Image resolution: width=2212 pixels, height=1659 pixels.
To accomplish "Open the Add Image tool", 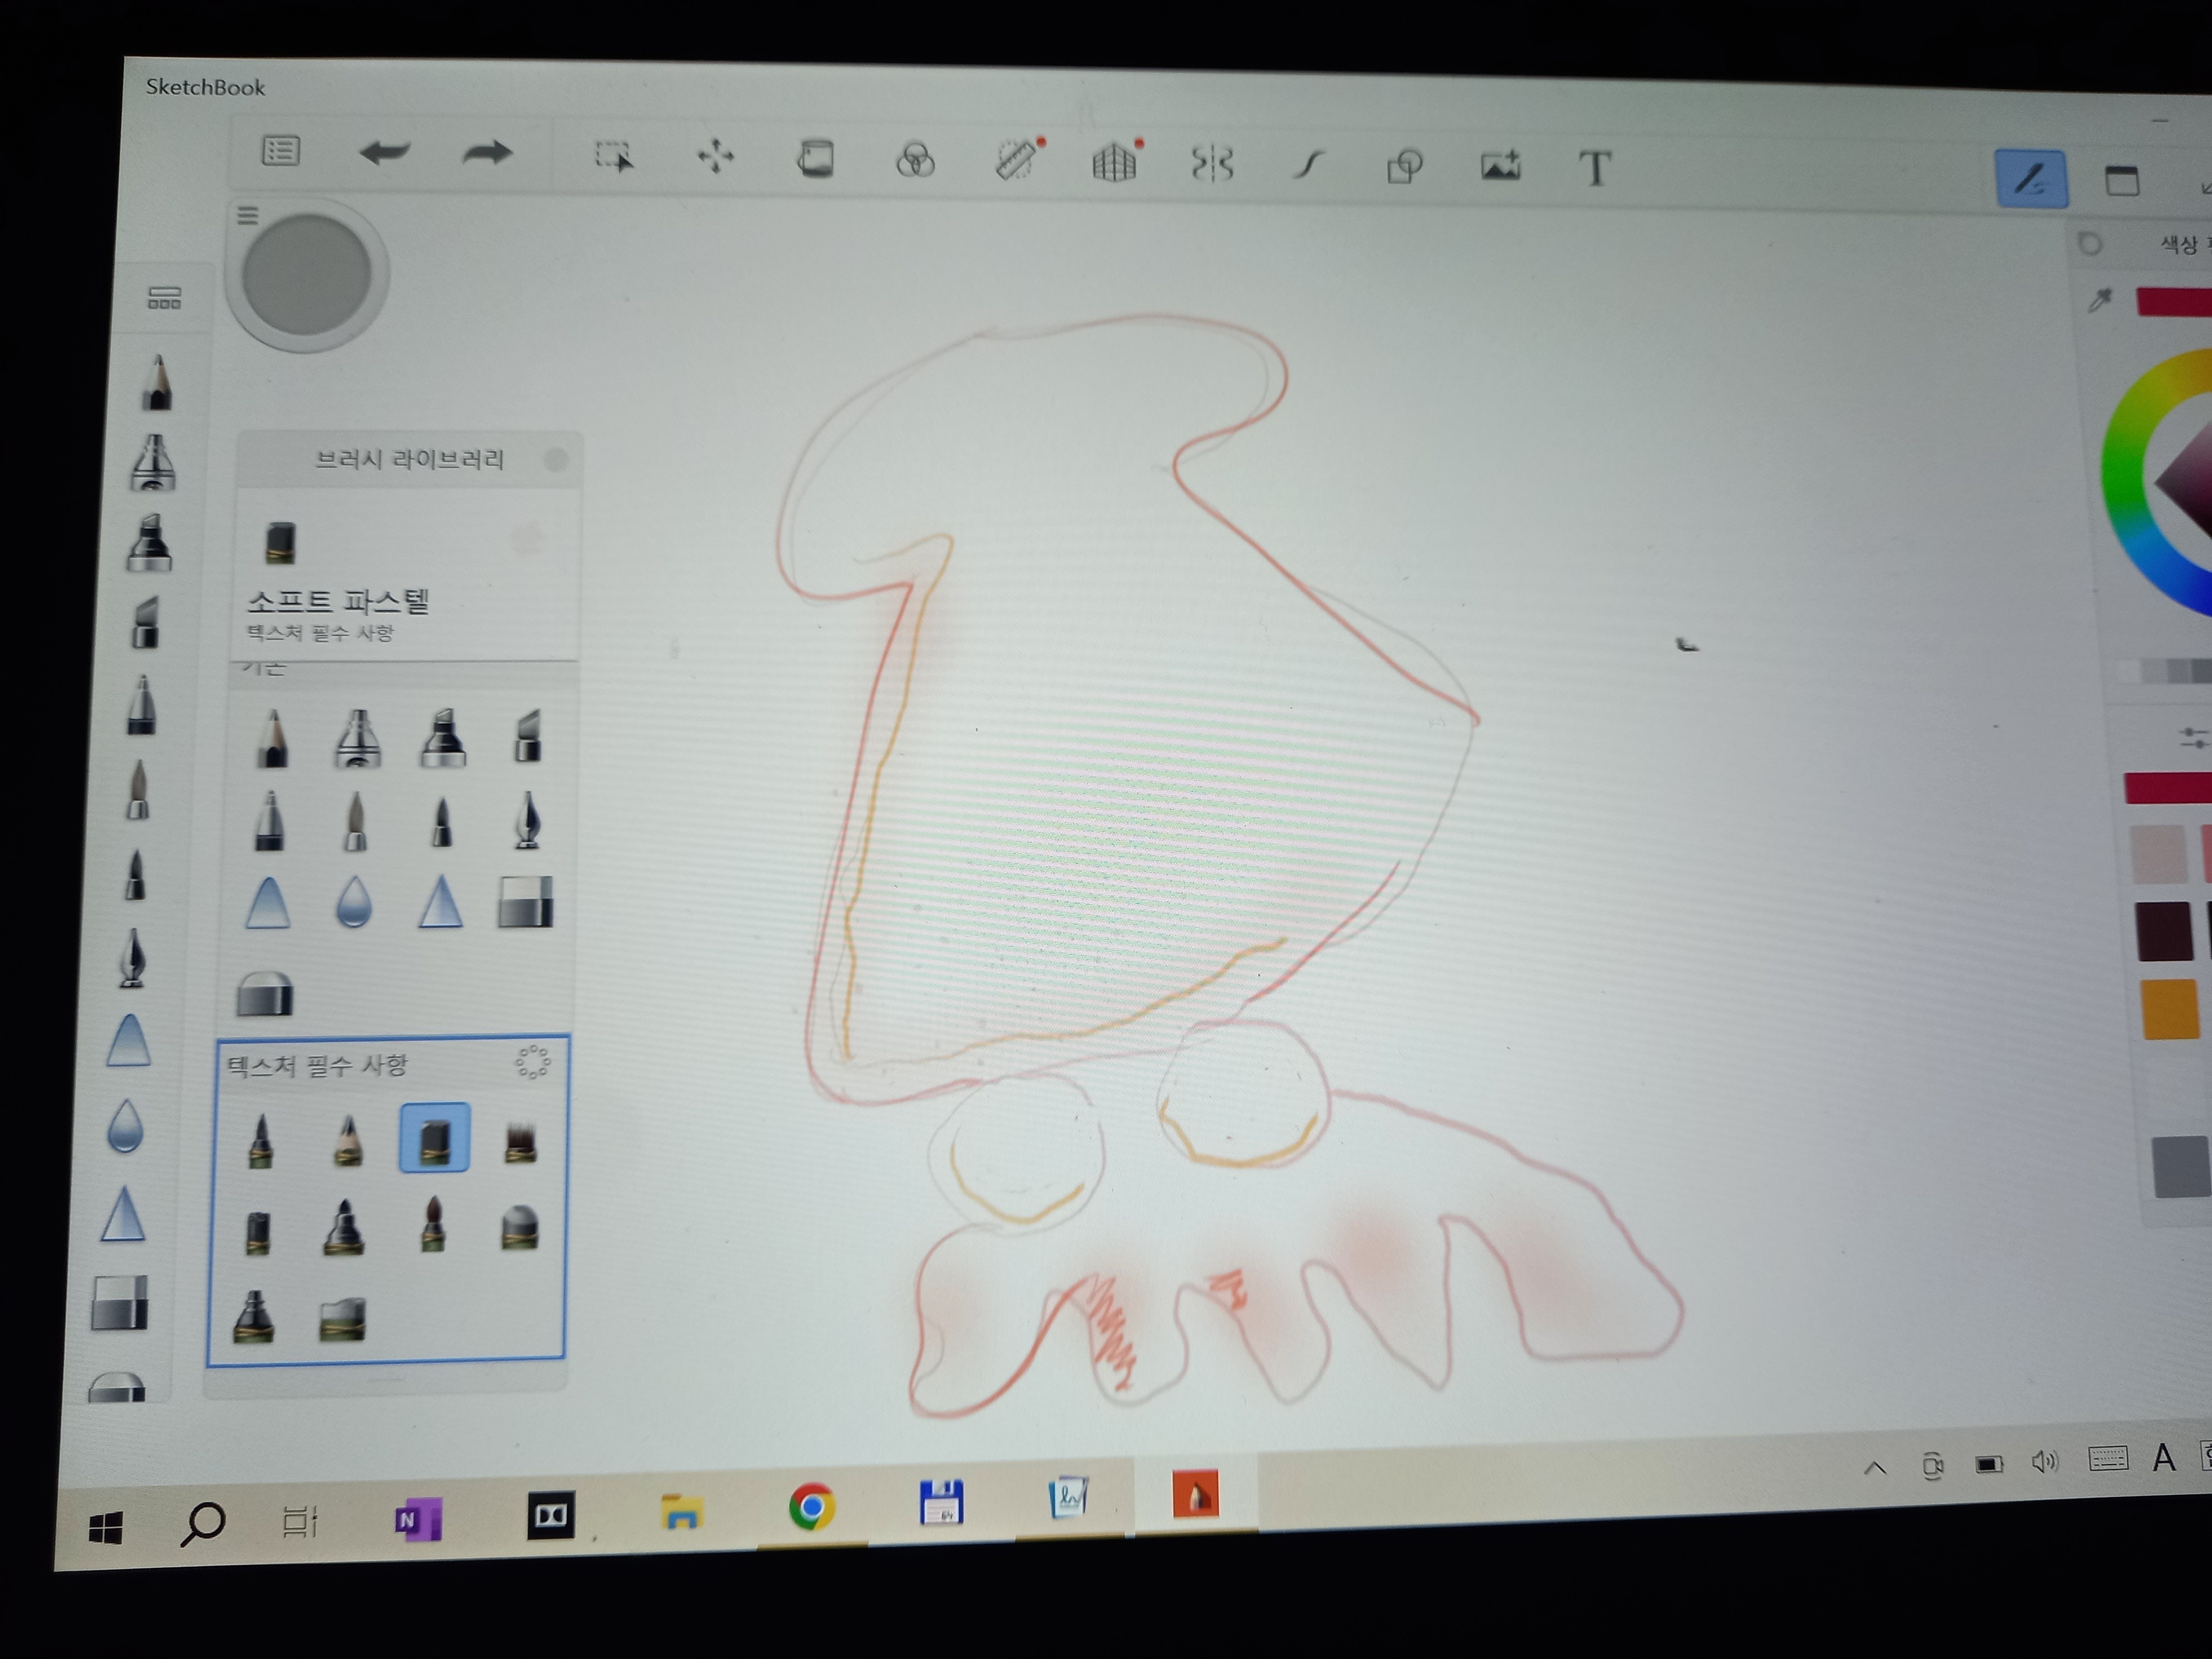I will coord(1500,166).
